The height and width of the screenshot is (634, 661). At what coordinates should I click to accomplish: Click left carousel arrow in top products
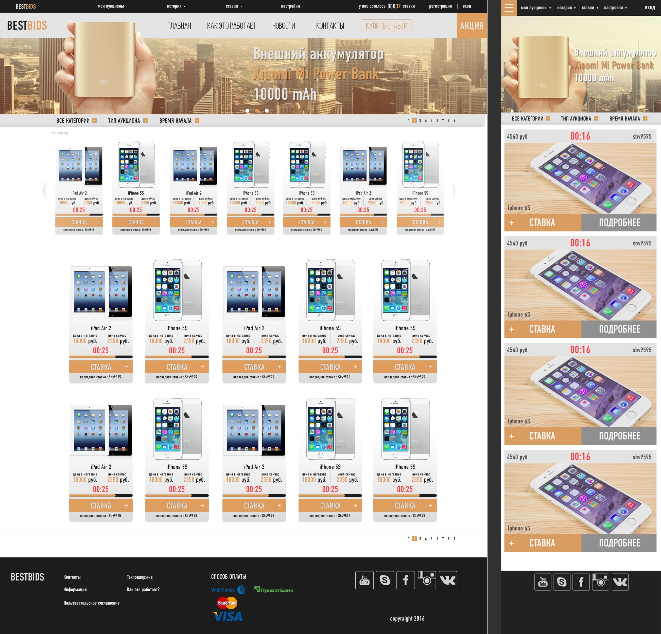(x=44, y=190)
